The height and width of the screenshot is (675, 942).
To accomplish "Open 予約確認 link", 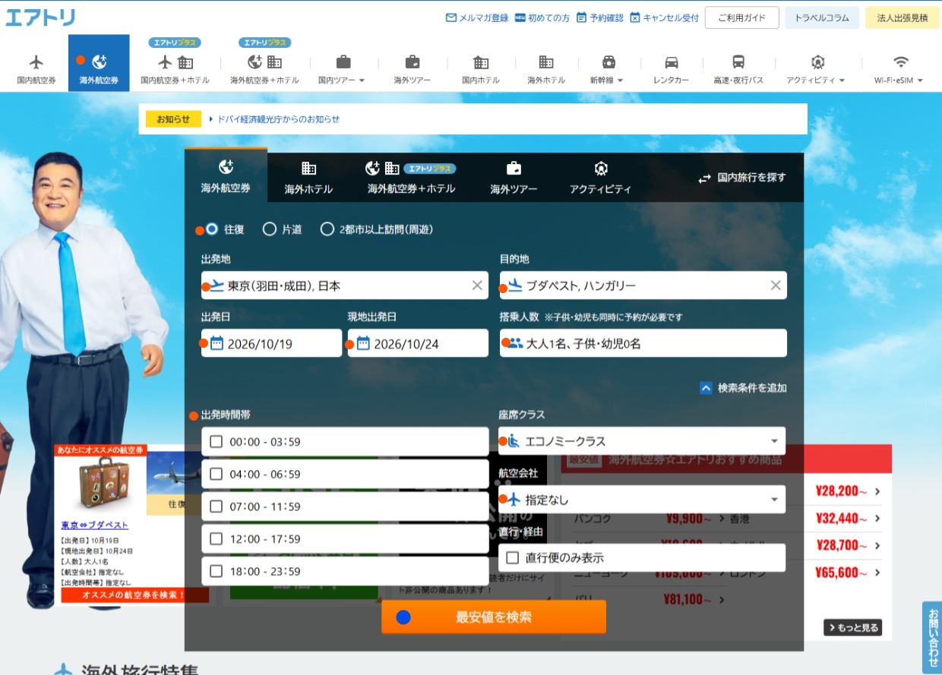I will [599, 17].
